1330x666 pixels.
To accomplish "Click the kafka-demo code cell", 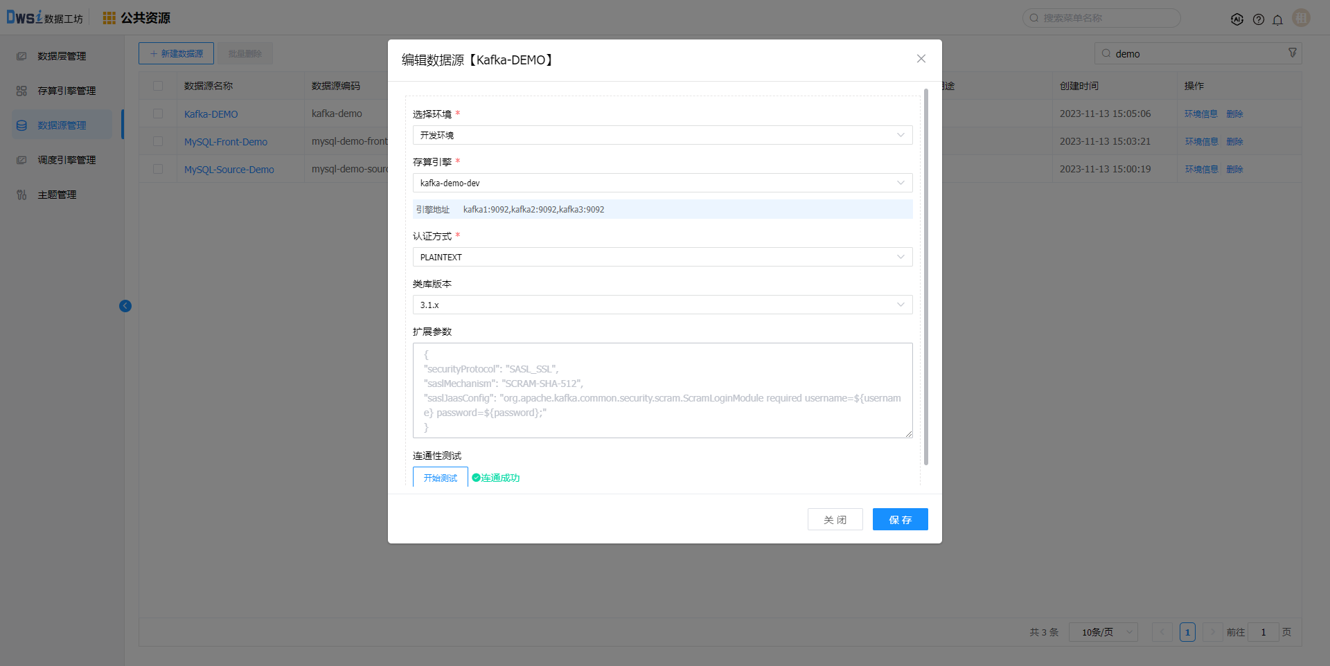I will point(337,114).
